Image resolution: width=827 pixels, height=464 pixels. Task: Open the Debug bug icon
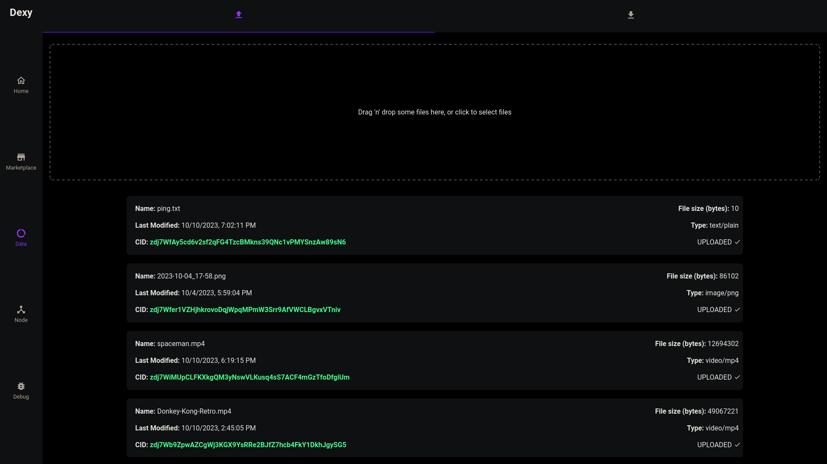pos(21,386)
